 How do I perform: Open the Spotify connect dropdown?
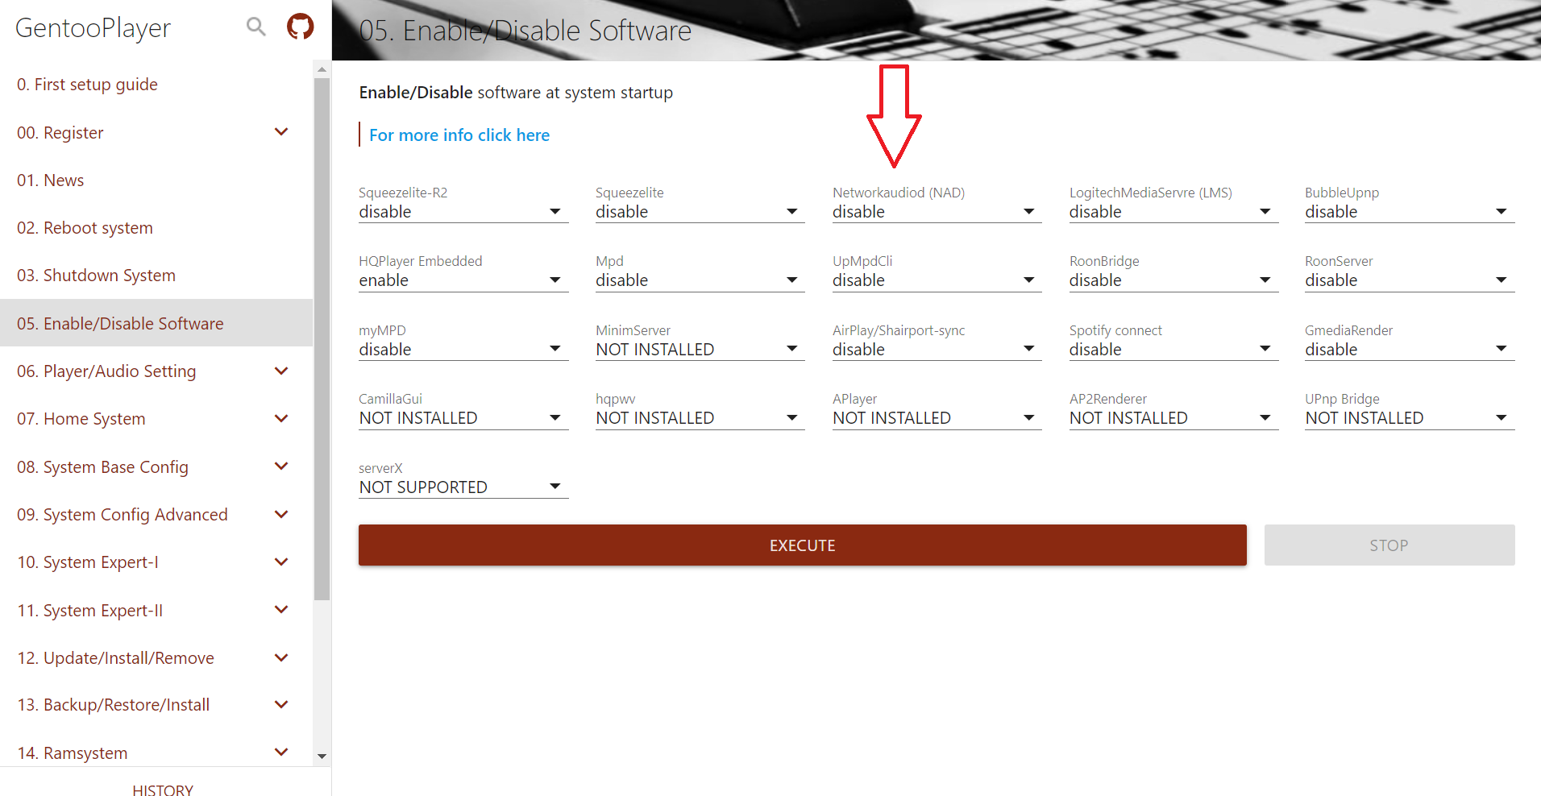pos(1173,350)
